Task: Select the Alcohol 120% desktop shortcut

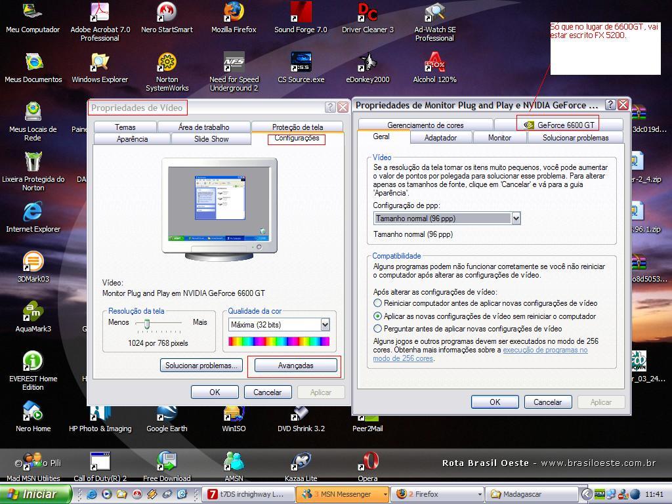Action: point(434,68)
